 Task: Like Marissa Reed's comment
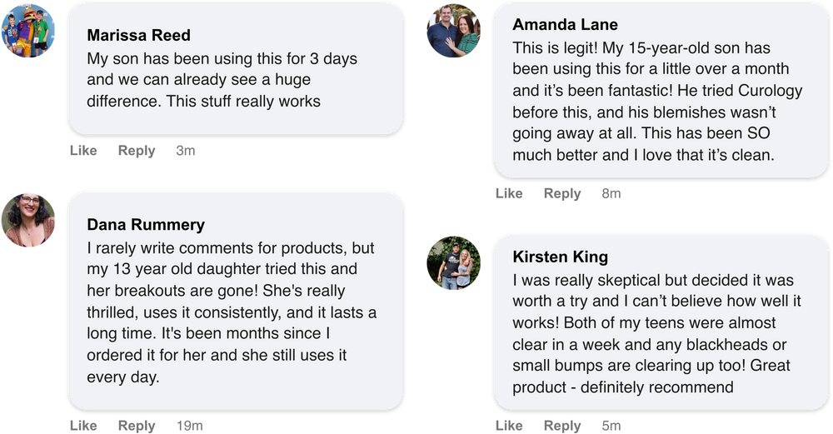[83, 151]
